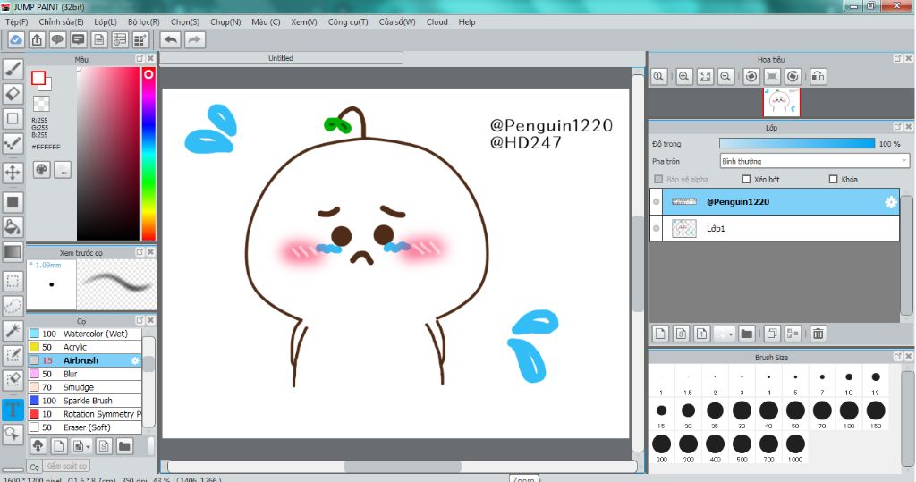Toggle 'Bảo vệ alpha' checkbox
The height and width of the screenshot is (482, 916).
[658, 180]
